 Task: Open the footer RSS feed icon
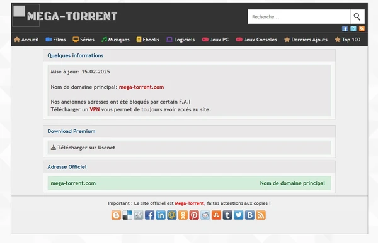coord(261,215)
